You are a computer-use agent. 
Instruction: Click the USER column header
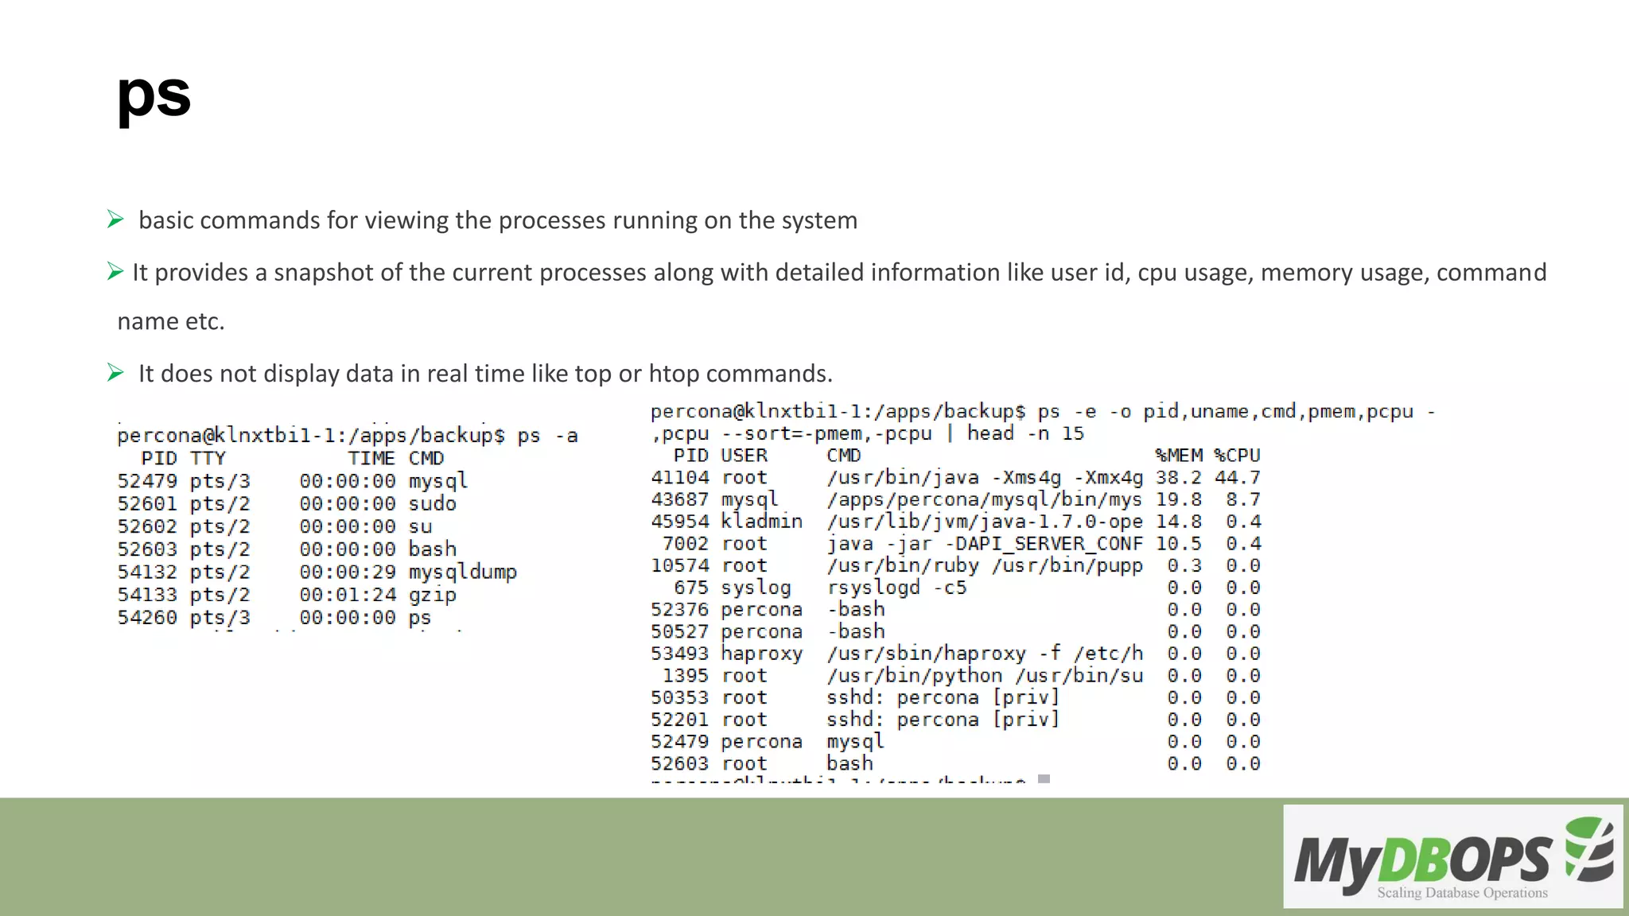[x=745, y=456]
